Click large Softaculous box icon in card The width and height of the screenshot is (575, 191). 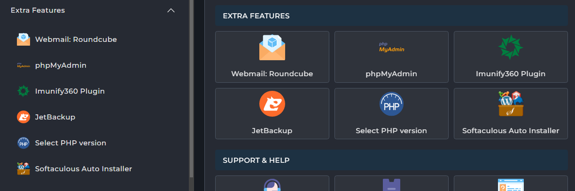pyautogui.click(x=511, y=104)
